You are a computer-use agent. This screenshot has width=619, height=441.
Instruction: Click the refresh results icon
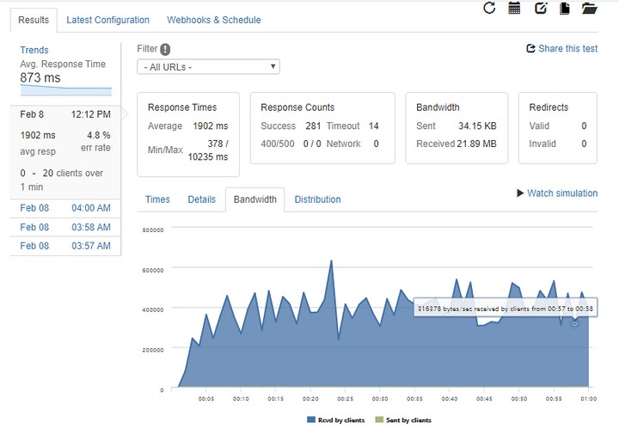489,9
